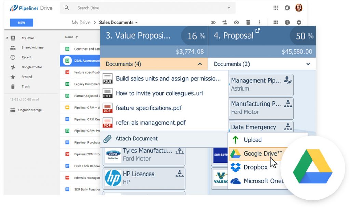Click the Samsung logo thumbnail
The height and width of the screenshot is (208, 350).
[x=220, y=155]
